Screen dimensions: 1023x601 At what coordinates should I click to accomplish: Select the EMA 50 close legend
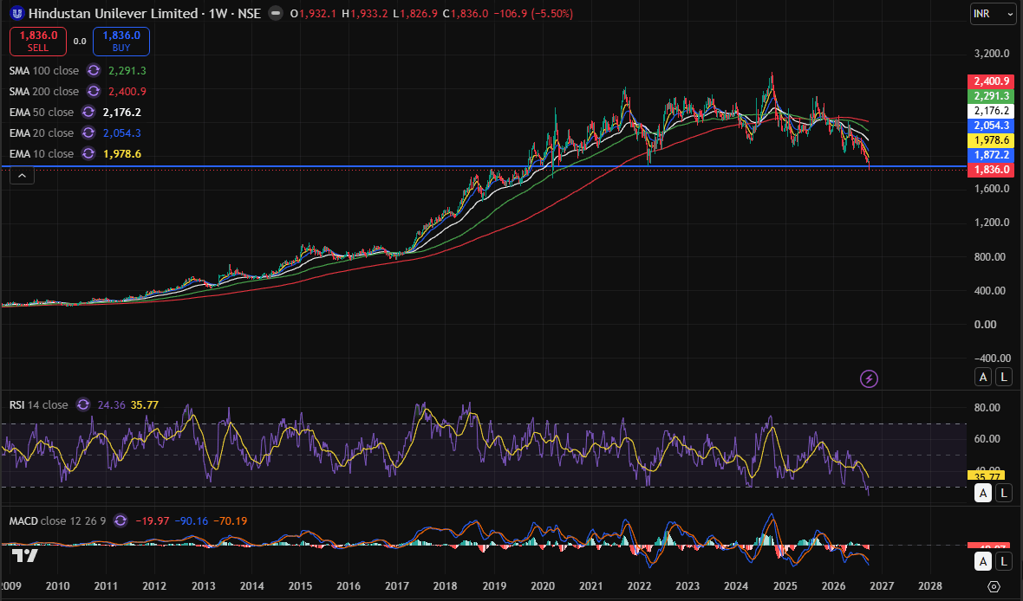41,112
